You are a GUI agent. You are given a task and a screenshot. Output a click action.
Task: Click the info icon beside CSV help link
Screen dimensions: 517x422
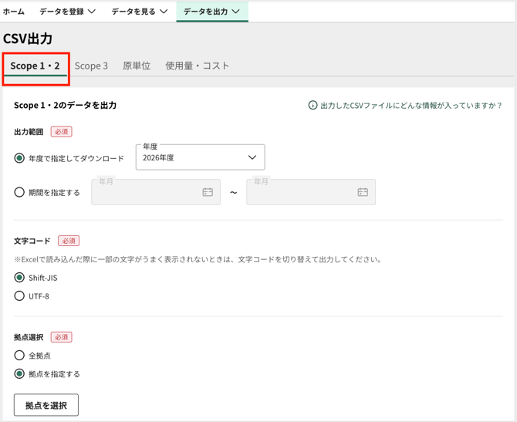(313, 106)
